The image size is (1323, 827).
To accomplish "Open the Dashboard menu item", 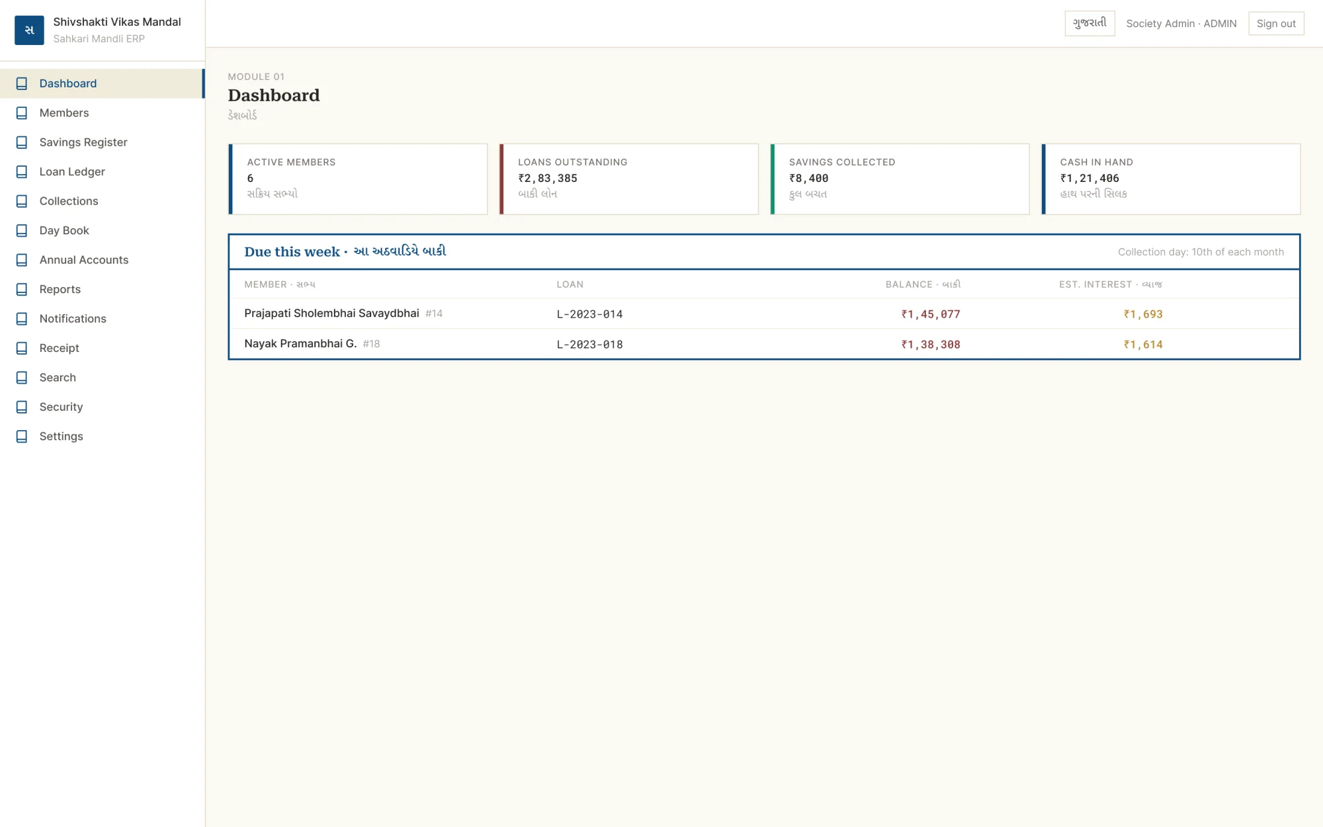I will [x=102, y=83].
